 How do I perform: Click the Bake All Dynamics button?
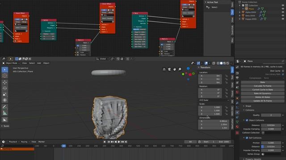click(262, 93)
